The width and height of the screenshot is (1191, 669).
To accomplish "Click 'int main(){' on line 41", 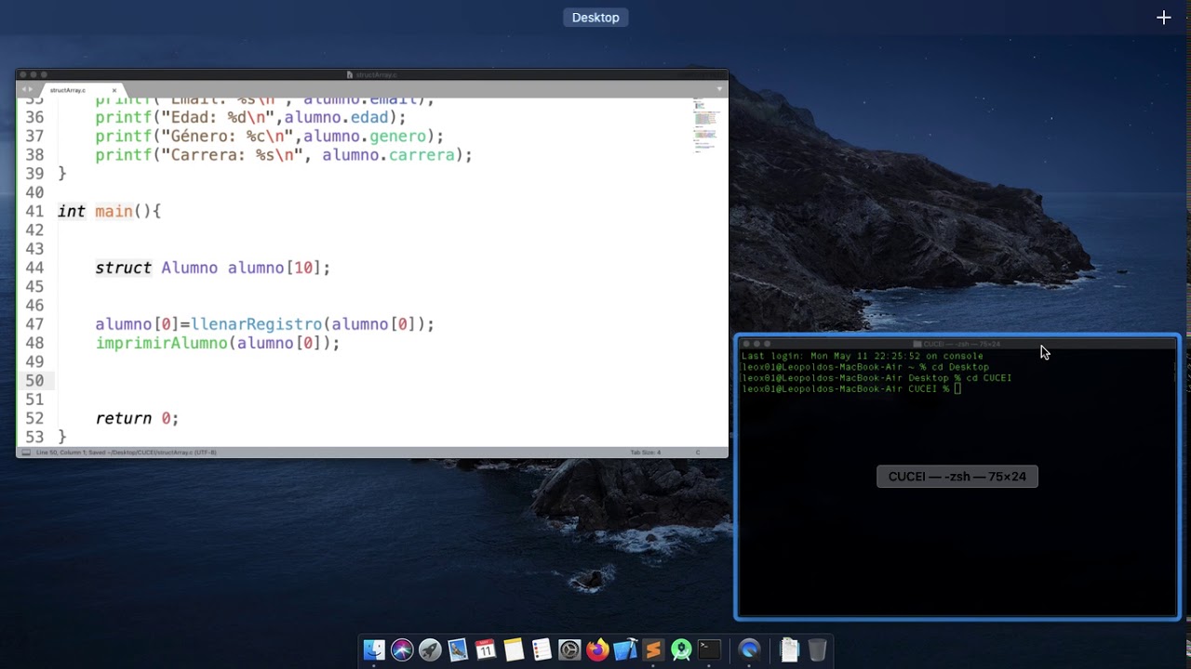I will 109,211.
